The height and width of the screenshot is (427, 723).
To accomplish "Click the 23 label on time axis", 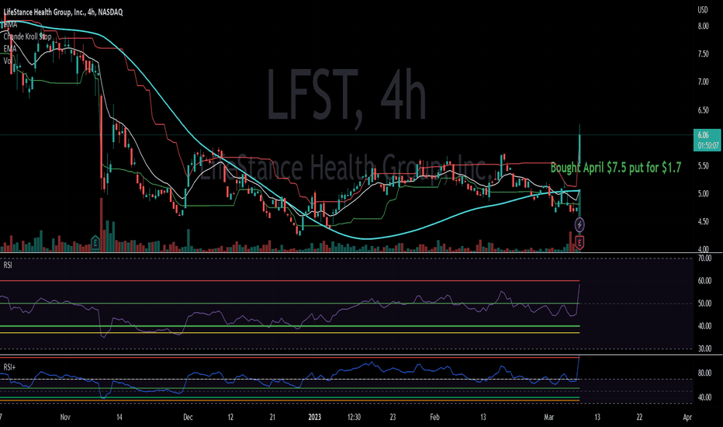I will tap(393, 418).
